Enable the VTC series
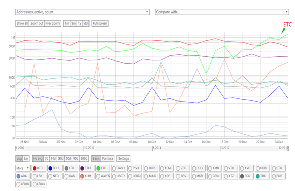This screenshot has width=295, height=191. 230,168
